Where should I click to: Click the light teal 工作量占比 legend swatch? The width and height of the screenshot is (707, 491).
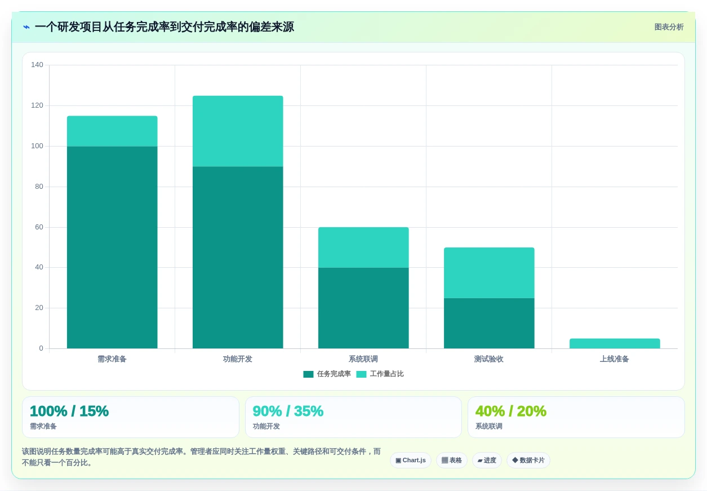pos(361,374)
